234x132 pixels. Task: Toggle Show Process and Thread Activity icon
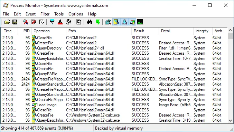(132, 22)
